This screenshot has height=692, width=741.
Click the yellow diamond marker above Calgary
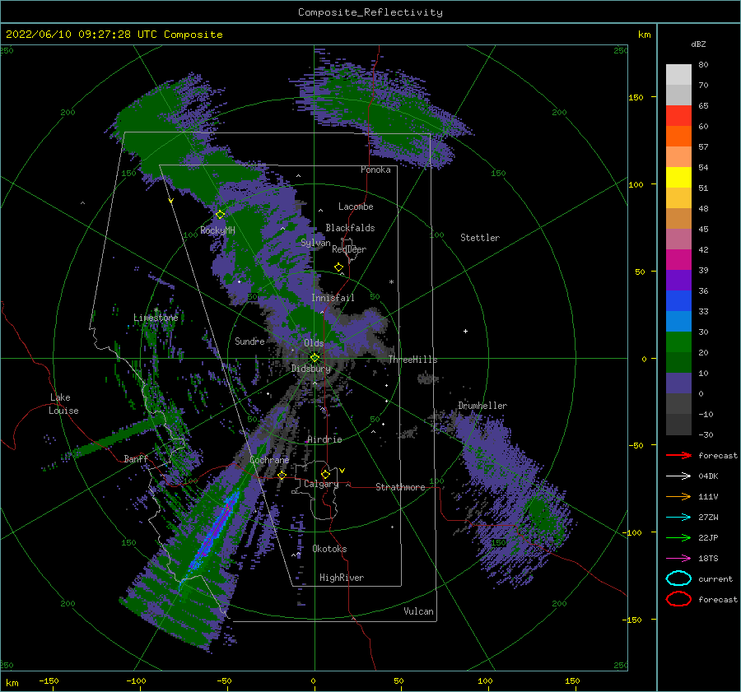[x=325, y=474]
